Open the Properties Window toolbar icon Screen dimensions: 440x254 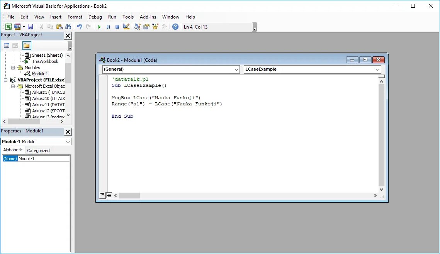pyautogui.click(x=146, y=27)
